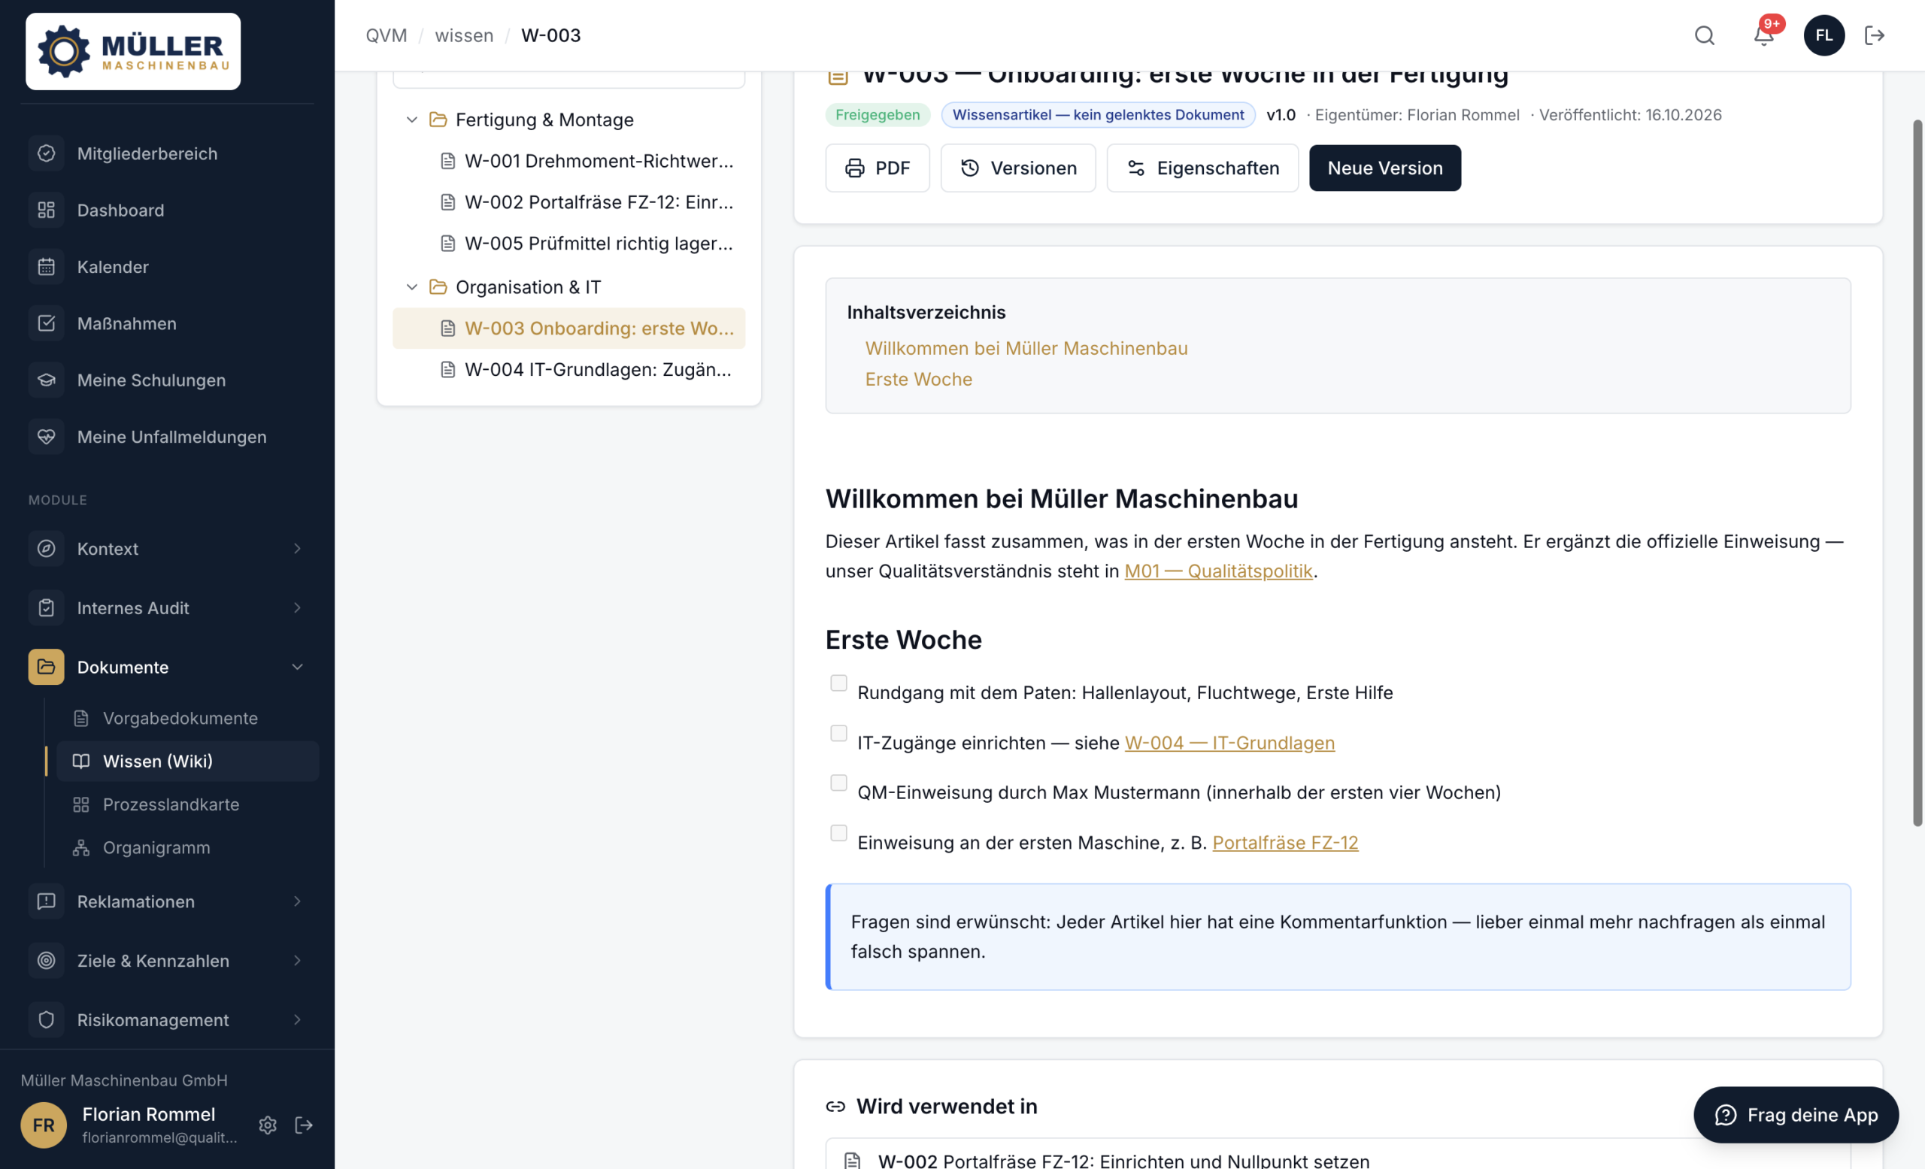Check the IT-Zugänge einrichten checkbox
The height and width of the screenshot is (1169, 1925).
click(838, 732)
